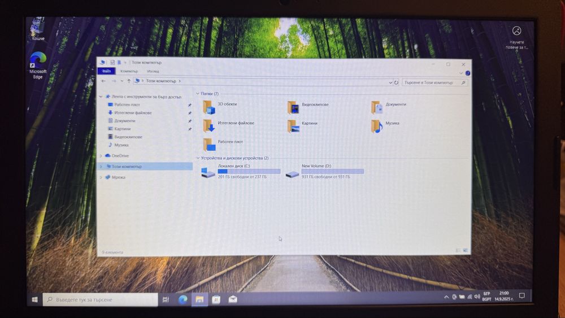Open Microsoft Edge from the taskbar
This screenshot has height=318, width=565.
[182, 299]
